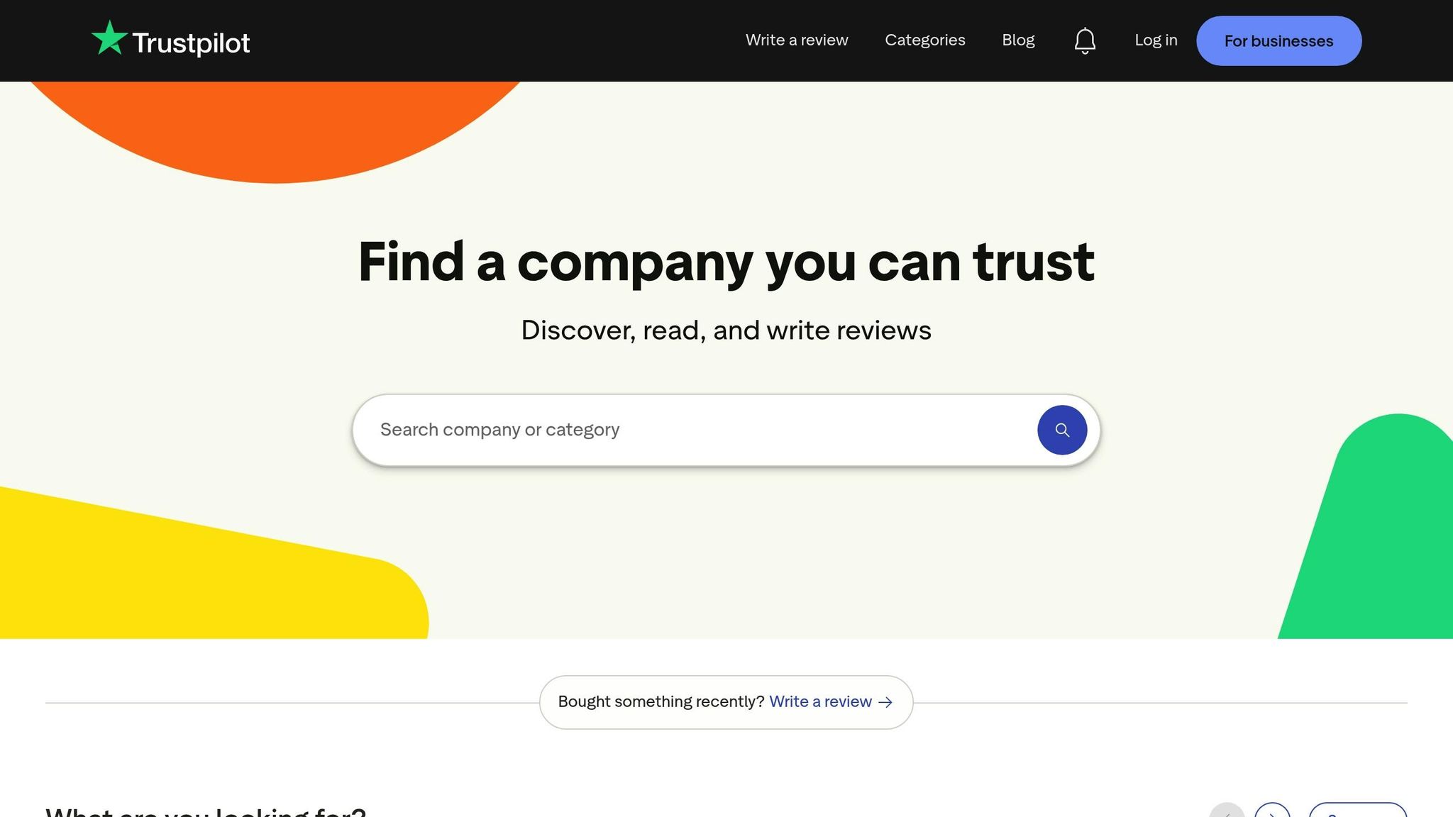The width and height of the screenshot is (1453, 817).
Task: Click the next carousel arrow at bottom right
Action: coord(1274,815)
